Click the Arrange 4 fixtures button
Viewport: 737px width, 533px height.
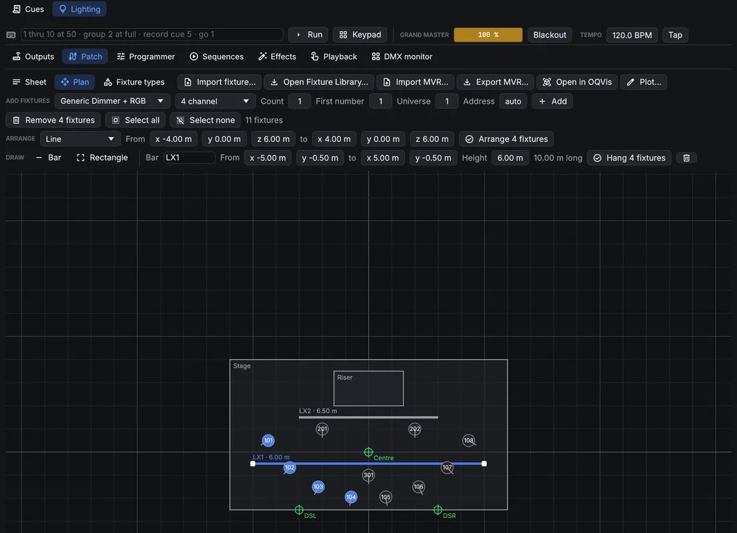click(x=507, y=139)
